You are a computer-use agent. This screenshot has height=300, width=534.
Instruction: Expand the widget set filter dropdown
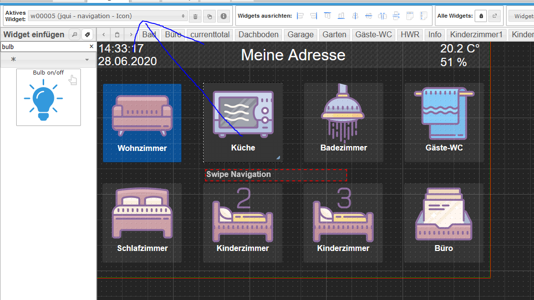click(x=48, y=59)
